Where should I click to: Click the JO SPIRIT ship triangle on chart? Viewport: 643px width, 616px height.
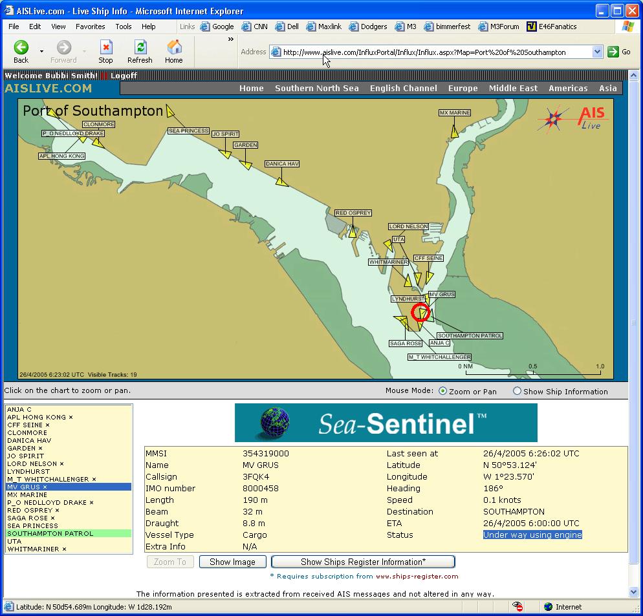point(225,154)
